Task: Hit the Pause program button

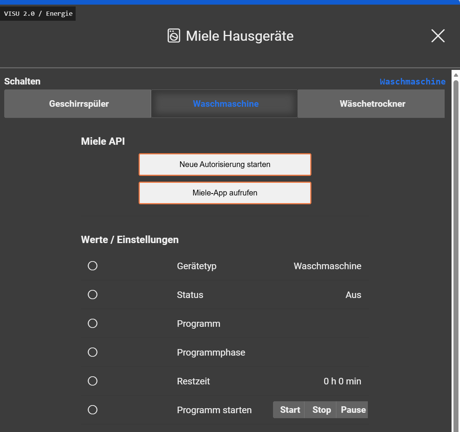Action: click(x=352, y=410)
